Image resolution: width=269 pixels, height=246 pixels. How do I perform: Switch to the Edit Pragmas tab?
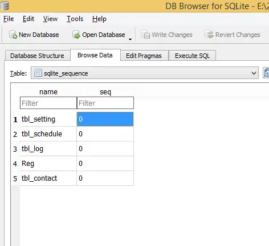(x=144, y=56)
